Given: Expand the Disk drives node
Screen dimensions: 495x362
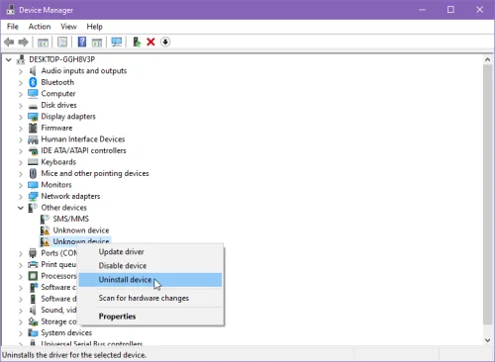Looking at the screenshot, I should pyautogui.click(x=21, y=106).
